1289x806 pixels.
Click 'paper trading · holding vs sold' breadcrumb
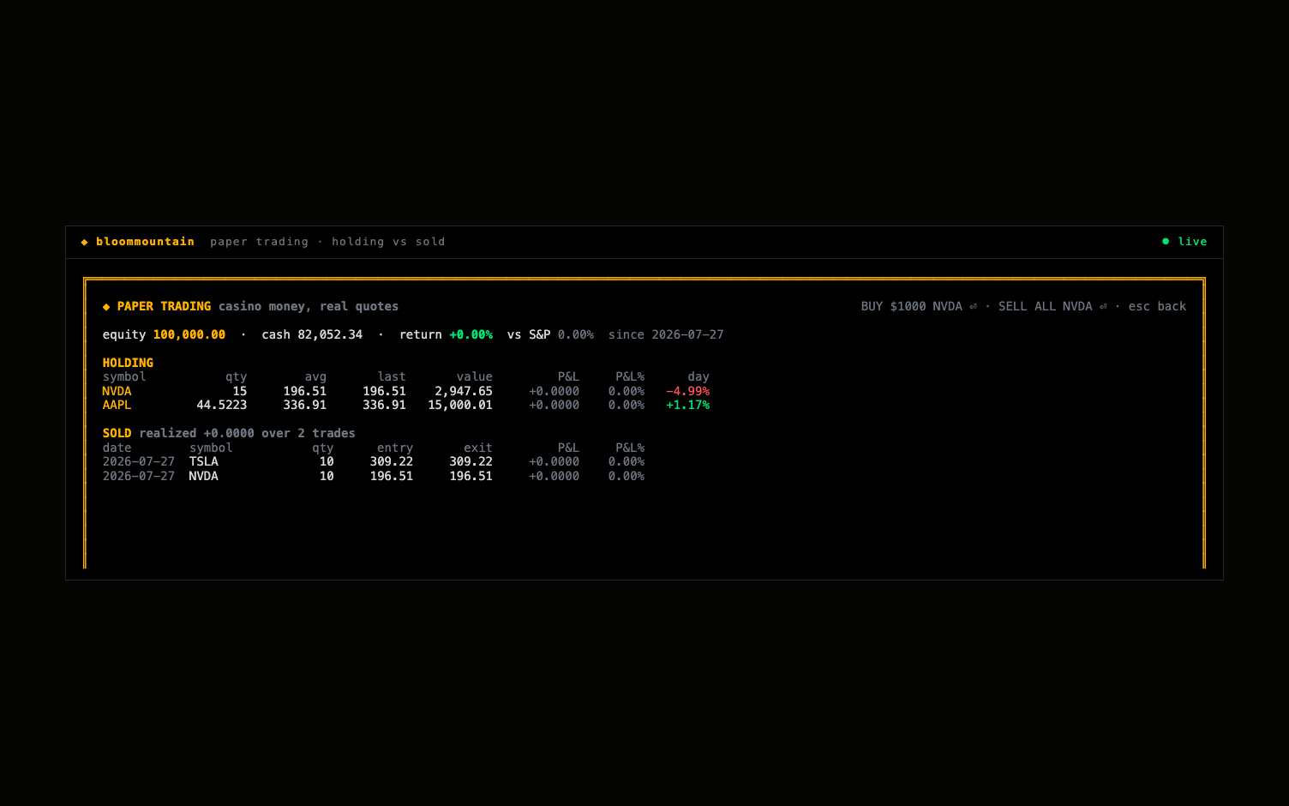tap(327, 242)
